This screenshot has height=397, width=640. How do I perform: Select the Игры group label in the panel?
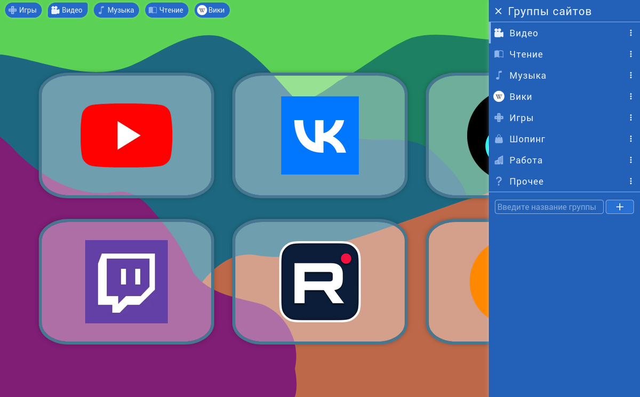coord(521,118)
